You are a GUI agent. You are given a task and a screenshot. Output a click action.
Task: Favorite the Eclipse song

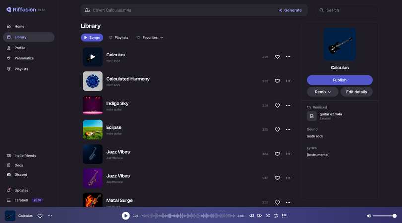[x=277, y=129]
